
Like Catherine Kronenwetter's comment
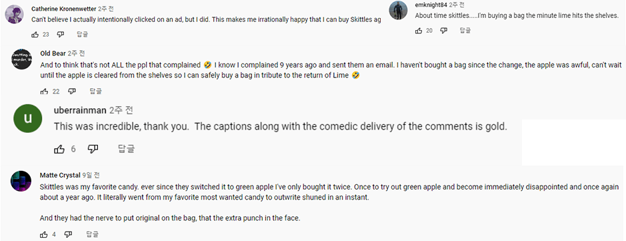point(35,34)
